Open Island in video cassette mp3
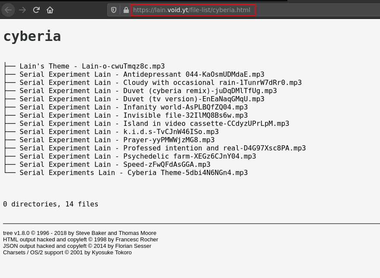This screenshot has width=380, height=278. tap(154, 124)
